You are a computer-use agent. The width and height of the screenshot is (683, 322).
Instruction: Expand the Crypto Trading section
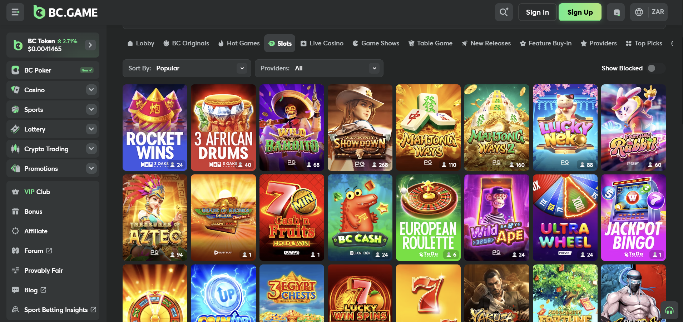click(91, 149)
